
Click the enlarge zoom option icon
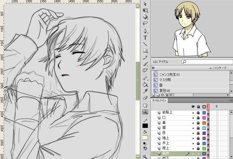click(145, 156)
